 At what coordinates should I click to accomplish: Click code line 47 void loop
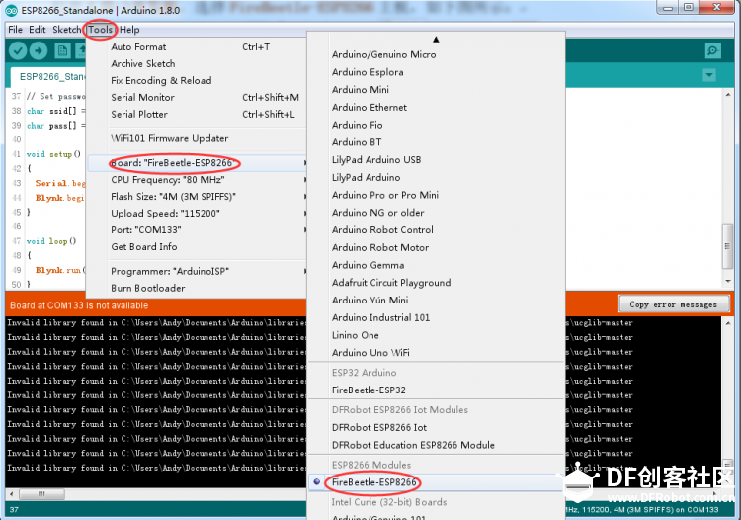pyautogui.click(x=51, y=241)
